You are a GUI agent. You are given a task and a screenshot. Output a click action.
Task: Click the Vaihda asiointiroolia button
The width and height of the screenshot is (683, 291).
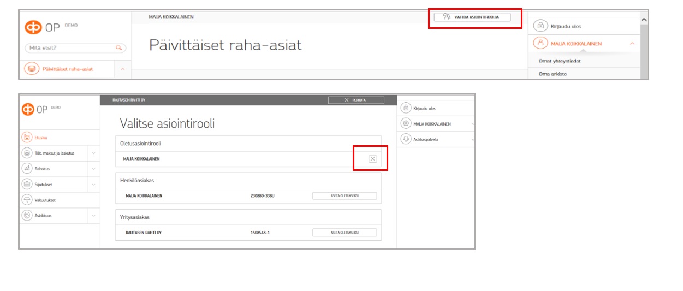pyautogui.click(x=472, y=17)
